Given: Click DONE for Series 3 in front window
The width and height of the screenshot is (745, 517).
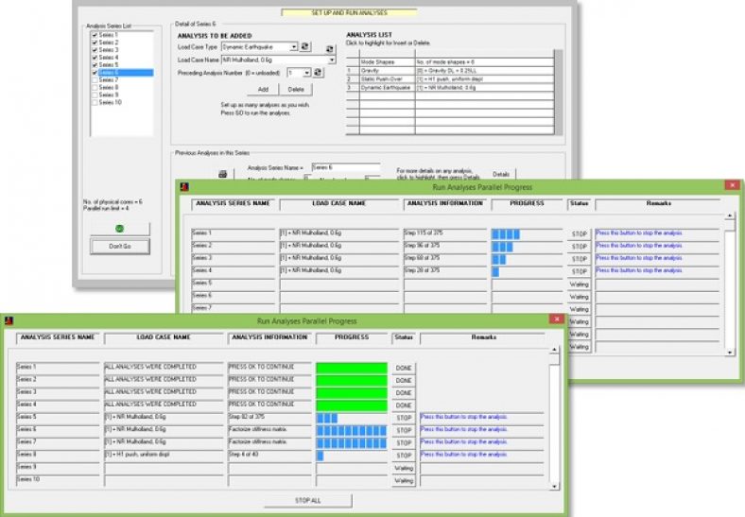Looking at the screenshot, I should point(404,393).
